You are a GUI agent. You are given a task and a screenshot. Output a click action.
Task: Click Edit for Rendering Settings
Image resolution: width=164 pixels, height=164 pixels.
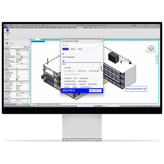coord(22,83)
